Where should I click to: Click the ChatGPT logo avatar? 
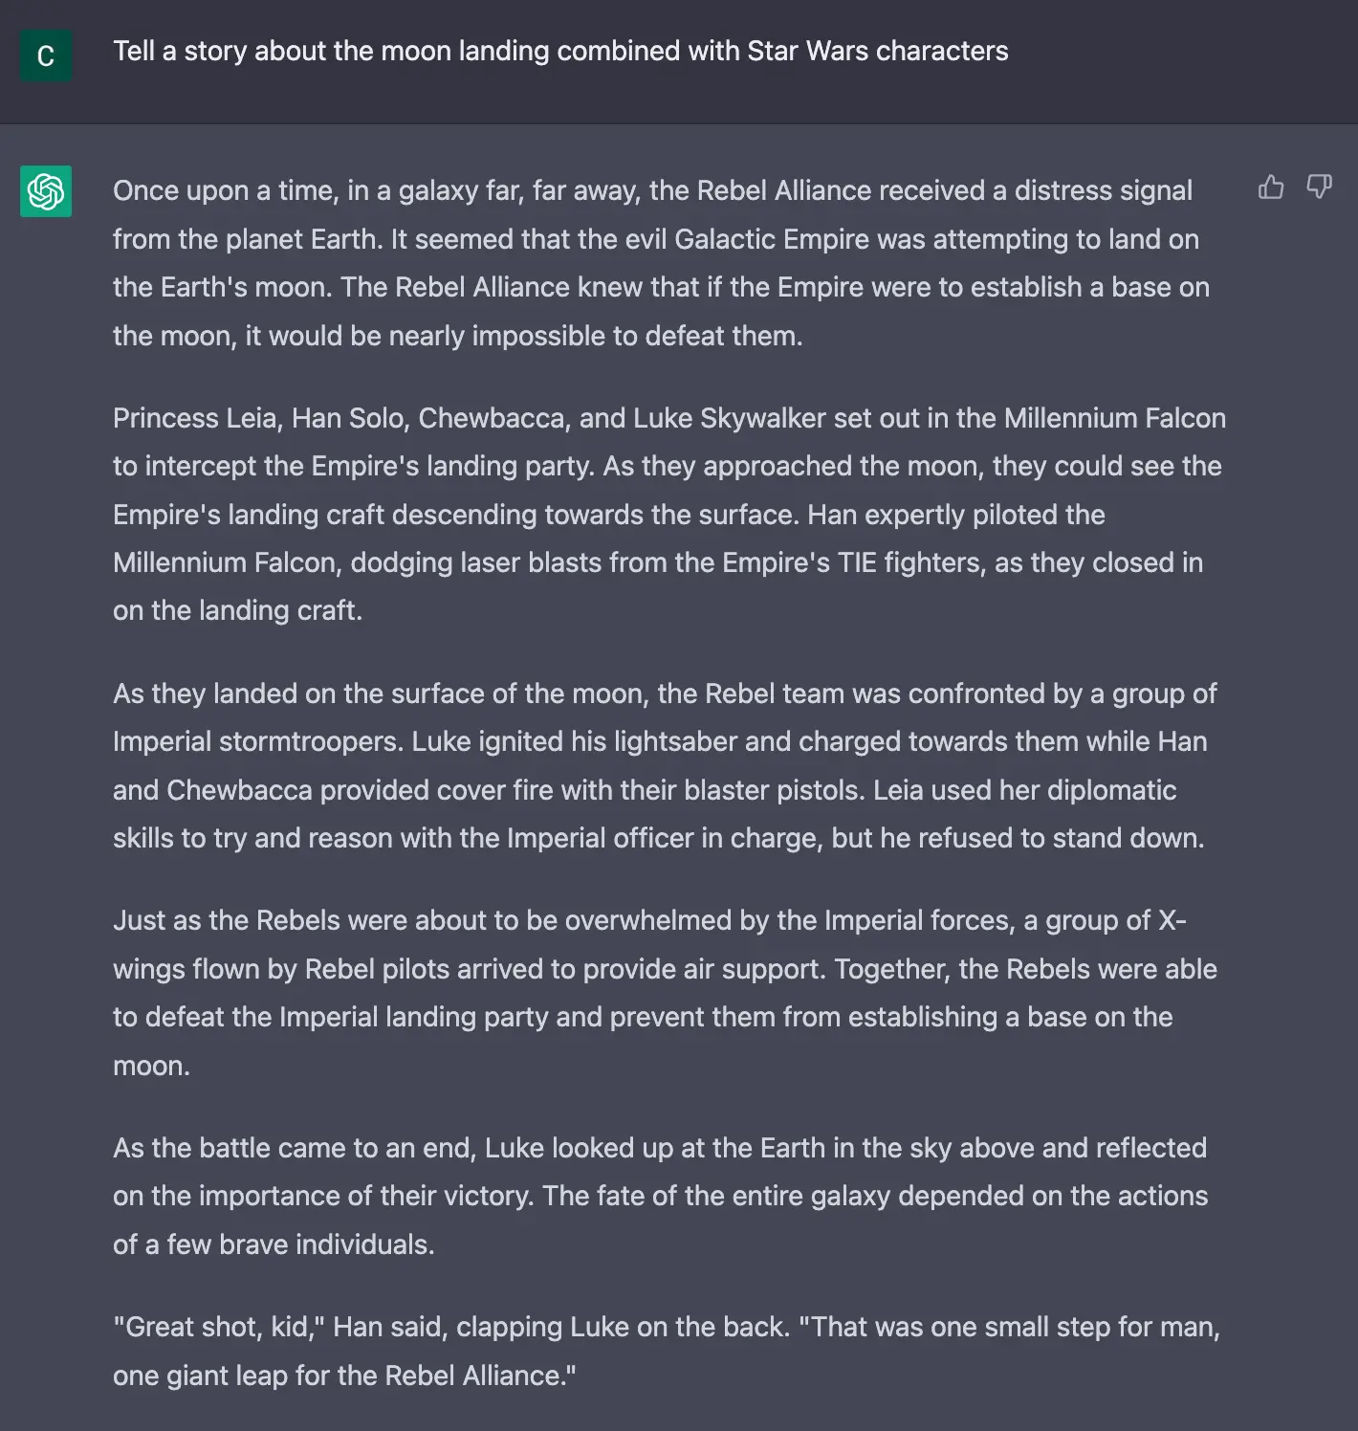tap(46, 191)
